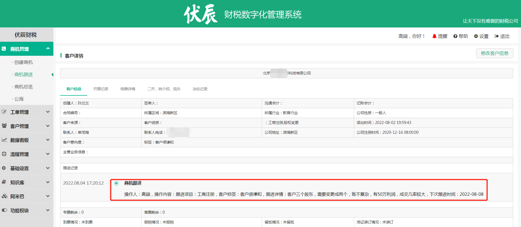521x227 pixels.
Task: Switch to the 开票记录 tab
Action: point(101,89)
